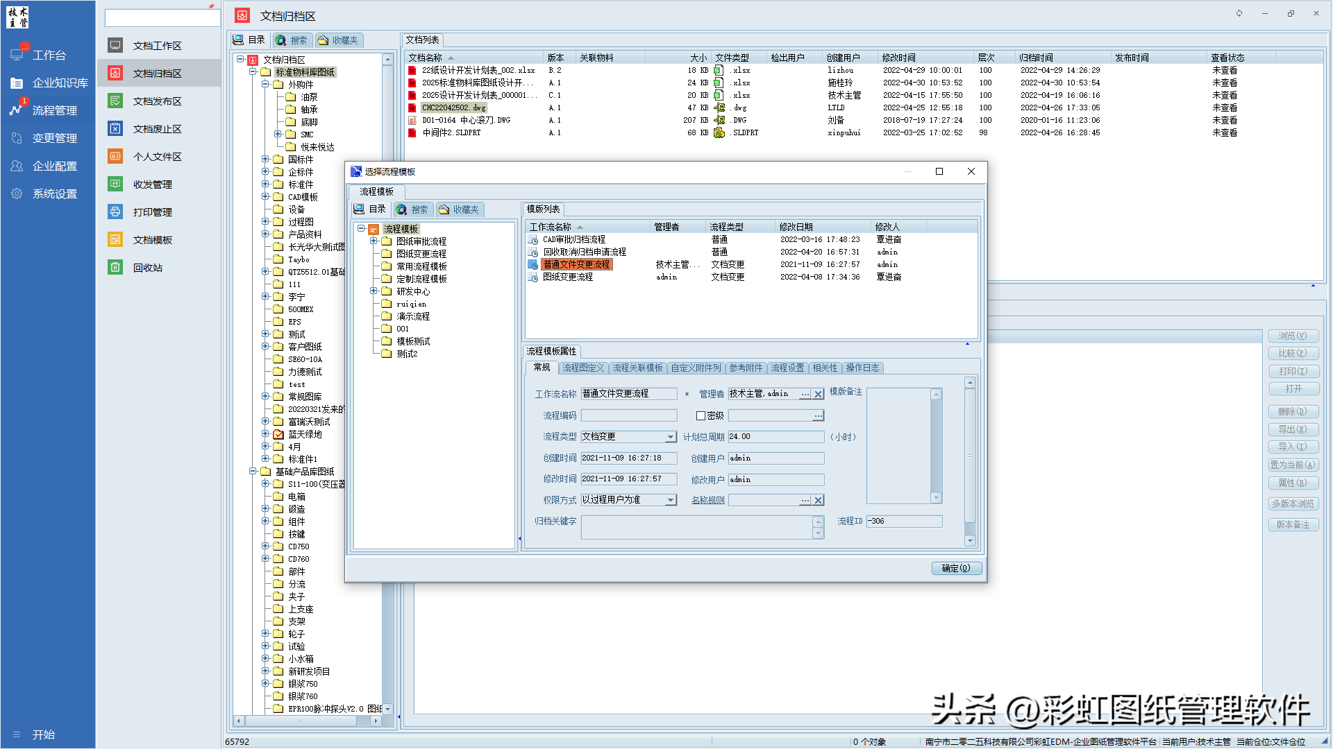Click the X icon clearing 名称规则 field
This screenshot has height=749, width=1333.
819,500
